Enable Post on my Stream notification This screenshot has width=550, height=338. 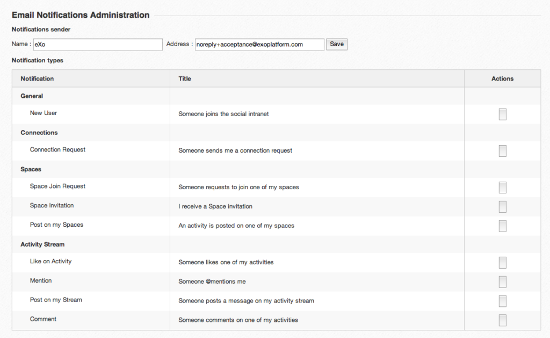click(x=502, y=301)
